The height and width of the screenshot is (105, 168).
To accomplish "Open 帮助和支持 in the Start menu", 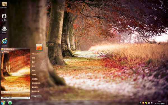I will [35, 91].
